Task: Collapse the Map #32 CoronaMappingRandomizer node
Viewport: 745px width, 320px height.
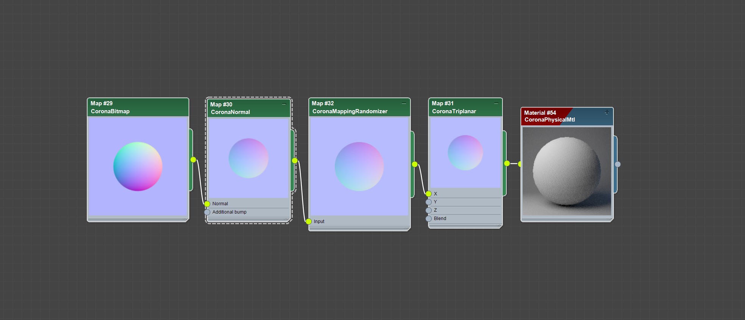Action: (x=404, y=103)
